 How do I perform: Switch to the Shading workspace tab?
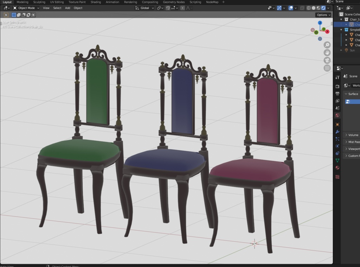point(95,2)
